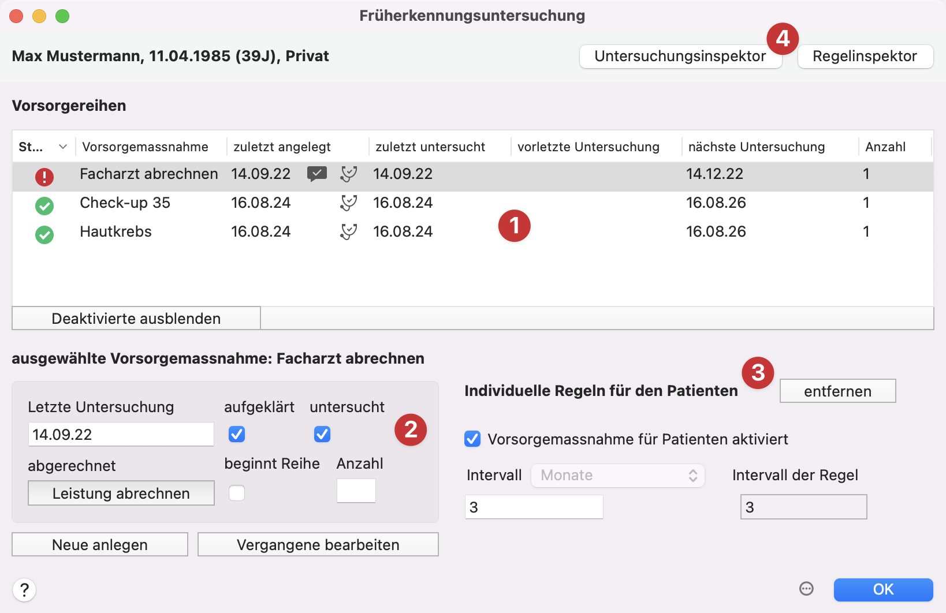This screenshot has width=946, height=613.
Task: Uncheck Vorsorgemassnahme für Patienten aktiviert
Action: [x=472, y=439]
